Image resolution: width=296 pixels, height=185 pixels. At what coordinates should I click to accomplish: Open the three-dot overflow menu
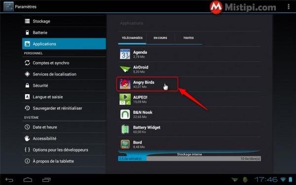coord(289,6)
